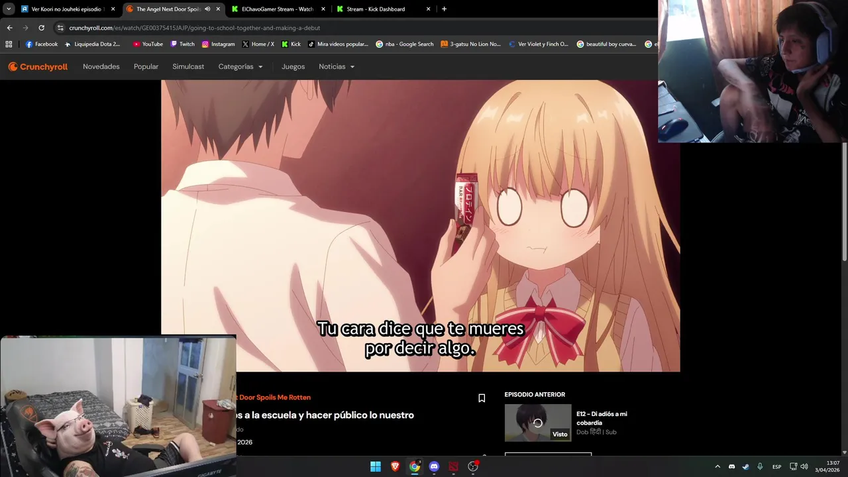Open the 'beautiful boy cueva' bookmark
The image size is (848, 477).
(607, 44)
